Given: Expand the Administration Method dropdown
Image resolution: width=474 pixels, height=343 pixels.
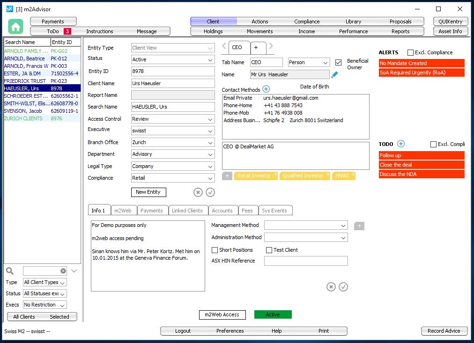Looking at the screenshot, I should tap(306, 238).
